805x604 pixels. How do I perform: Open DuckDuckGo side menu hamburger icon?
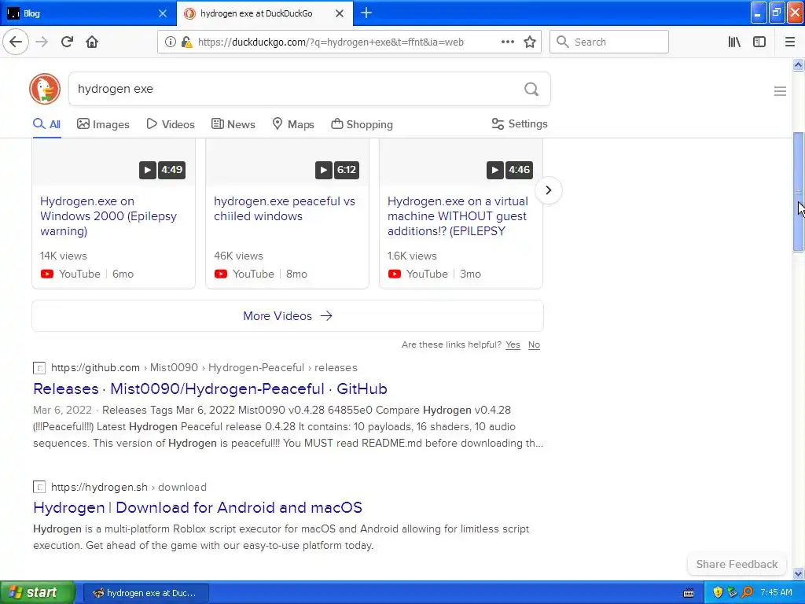tap(780, 91)
